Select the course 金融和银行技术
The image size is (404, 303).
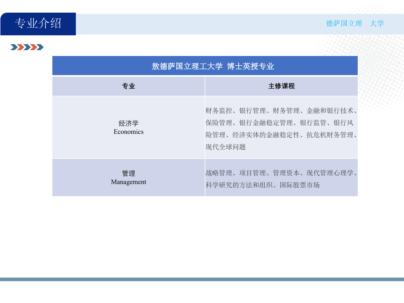(330, 111)
